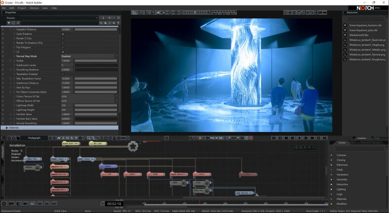Jump to the timeline start
This screenshot has height=213, width=389.
tap(275, 138)
